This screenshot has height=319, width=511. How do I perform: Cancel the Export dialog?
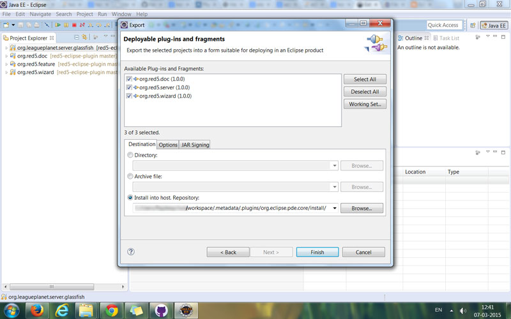(x=363, y=252)
